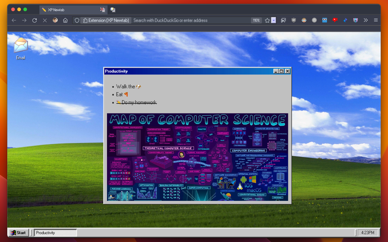Click the crossed-out 'Do my homework' item

(136, 103)
